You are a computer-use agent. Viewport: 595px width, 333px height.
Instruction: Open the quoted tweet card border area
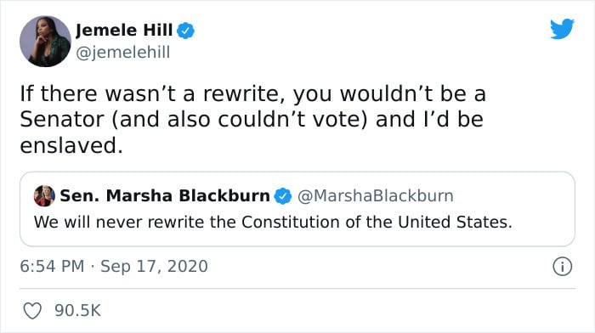point(297,209)
